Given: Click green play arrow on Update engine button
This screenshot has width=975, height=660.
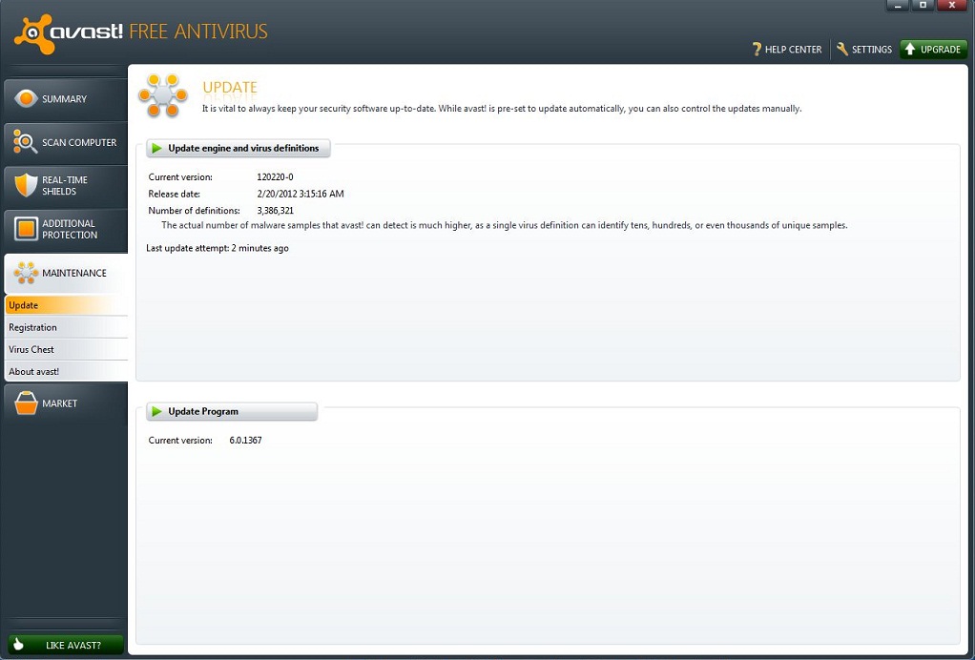Looking at the screenshot, I should [156, 148].
